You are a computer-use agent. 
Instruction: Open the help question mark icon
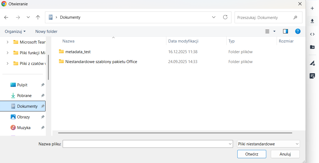(298, 31)
